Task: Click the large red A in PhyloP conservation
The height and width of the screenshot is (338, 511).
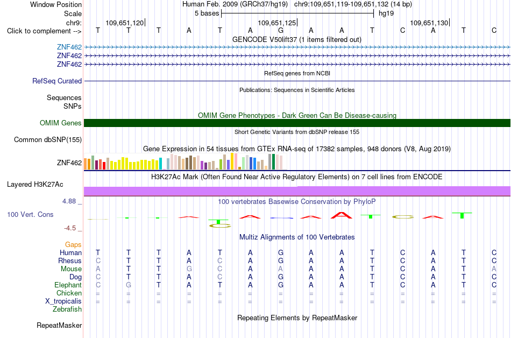Action: [x=341, y=215]
